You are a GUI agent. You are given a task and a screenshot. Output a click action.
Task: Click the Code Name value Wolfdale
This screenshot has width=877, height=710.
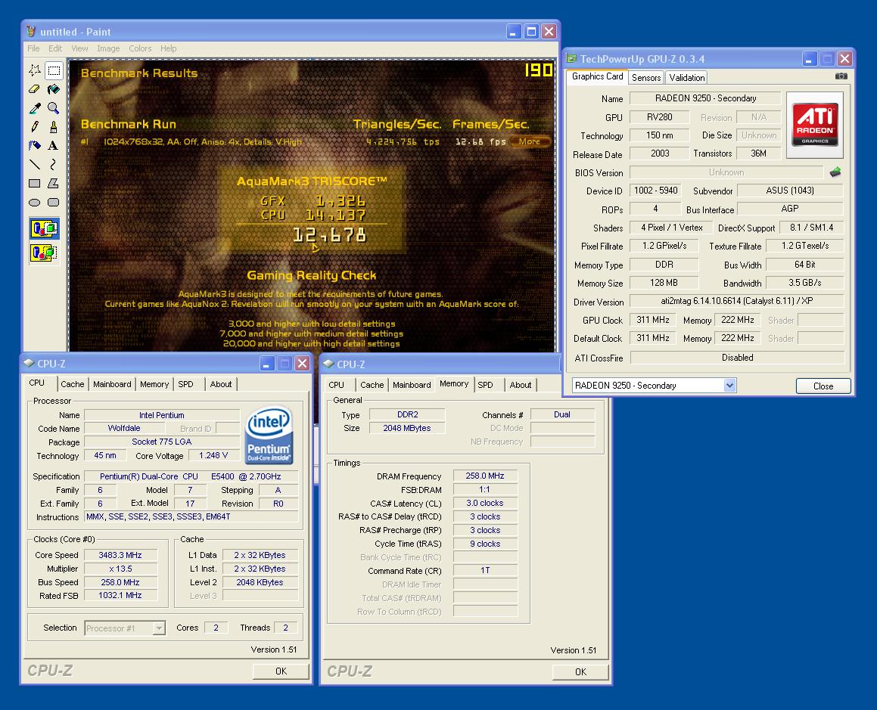click(124, 428)
